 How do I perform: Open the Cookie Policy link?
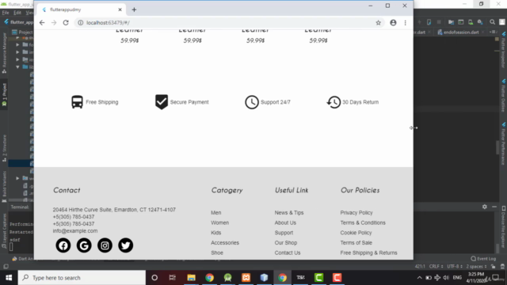(356, 233)
